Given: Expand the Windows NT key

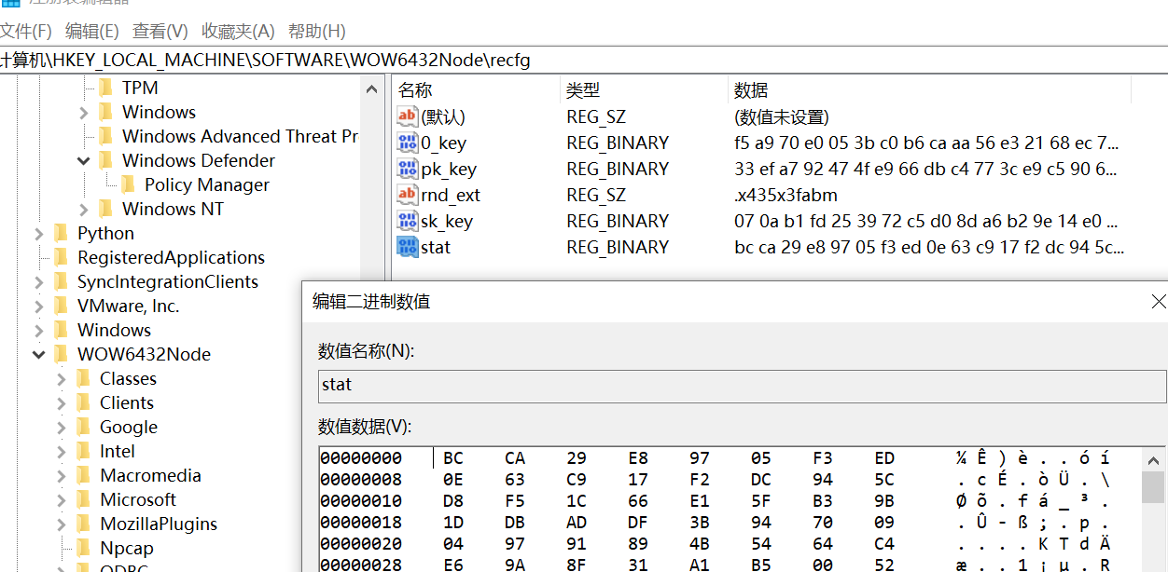Looking at the screenshot, I should coord(84,210).
